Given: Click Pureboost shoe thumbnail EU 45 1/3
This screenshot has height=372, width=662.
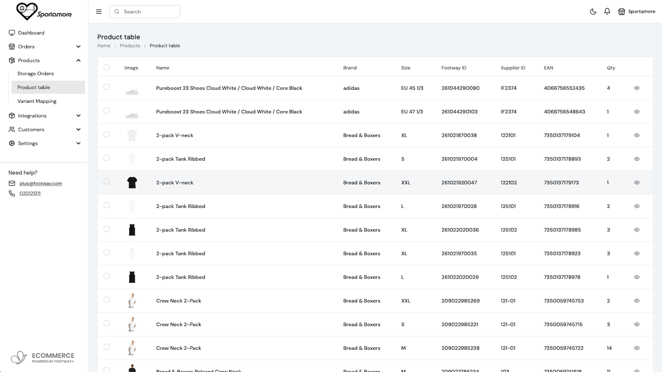Looking at the screenshot, I should point(132,91).
